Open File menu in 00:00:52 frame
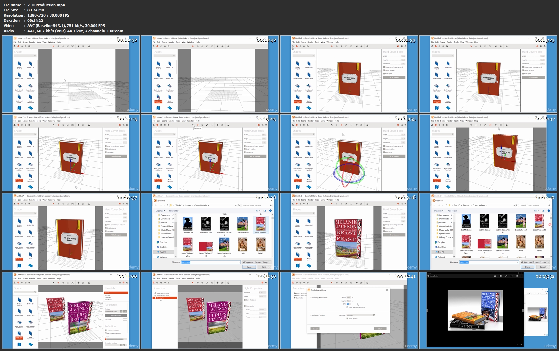 (15, 42)
